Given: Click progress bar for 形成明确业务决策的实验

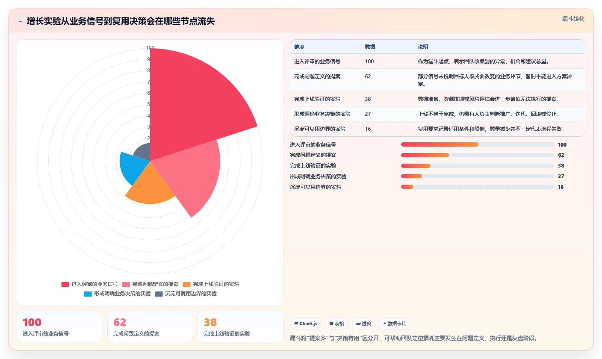Looking at the screenshot, I should 478,176.
